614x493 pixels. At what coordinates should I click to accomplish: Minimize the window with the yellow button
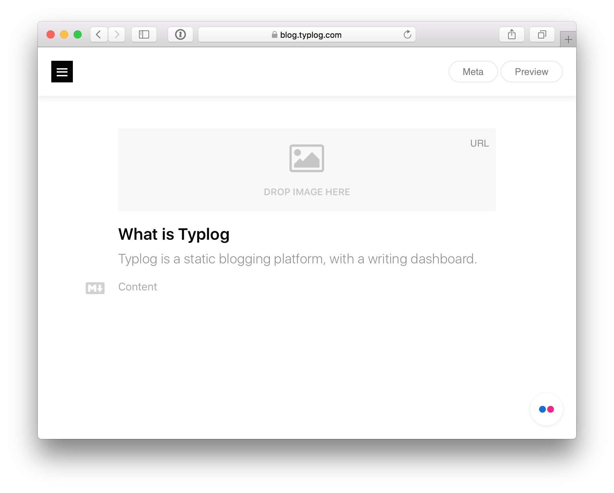point(64,34)
